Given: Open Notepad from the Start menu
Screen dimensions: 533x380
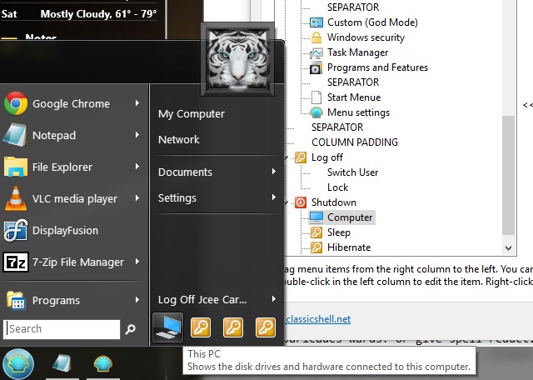Looking at the screenshot, I should coord(53,136).
